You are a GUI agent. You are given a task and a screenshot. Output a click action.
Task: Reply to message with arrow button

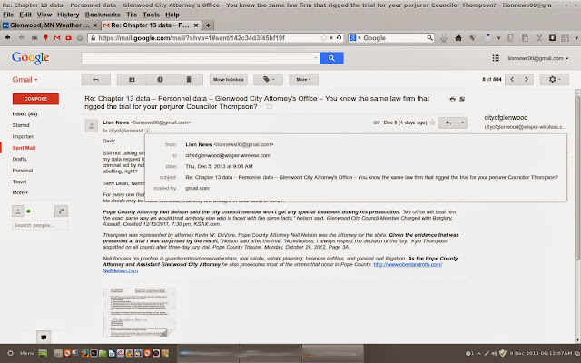tap(448, 123)
